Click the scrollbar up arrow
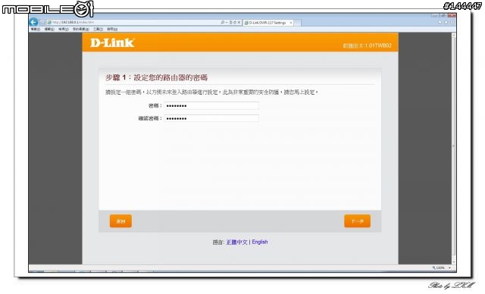 coord(454,35)
